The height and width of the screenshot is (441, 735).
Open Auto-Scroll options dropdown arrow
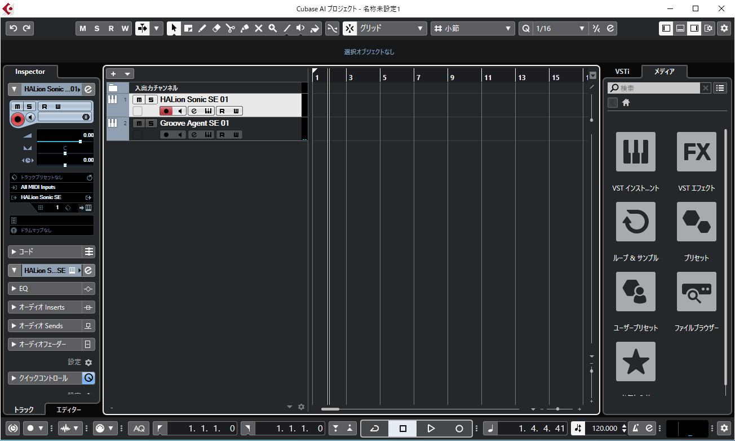click(x=157, y=28)
